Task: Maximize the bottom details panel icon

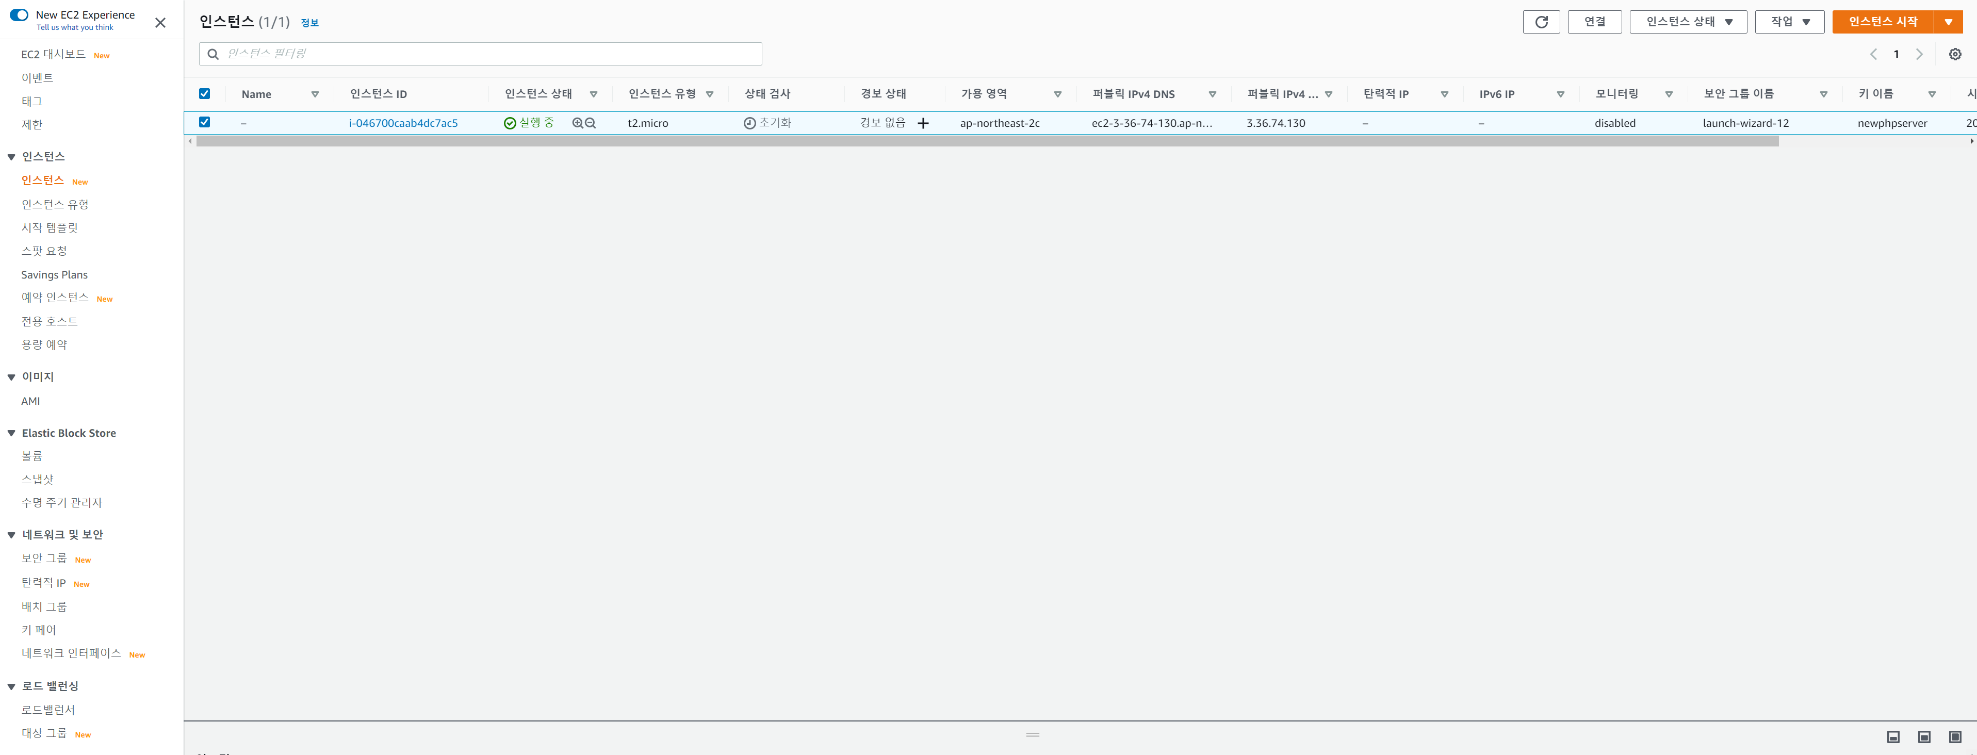Action: pos(1955,736)
